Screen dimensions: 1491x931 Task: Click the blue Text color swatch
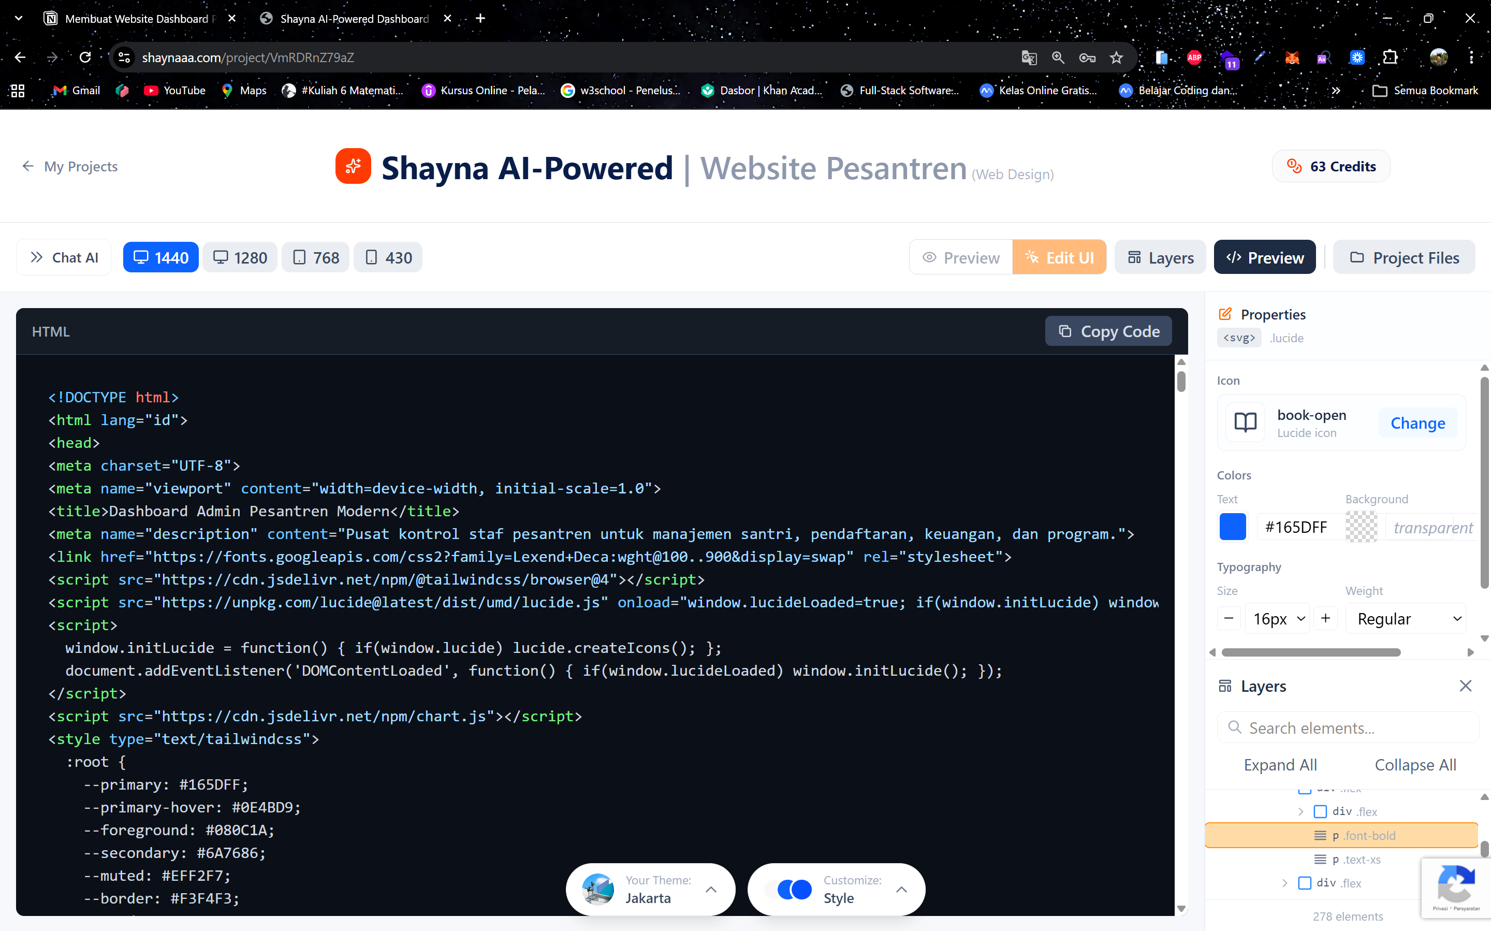click(1233, 527)
